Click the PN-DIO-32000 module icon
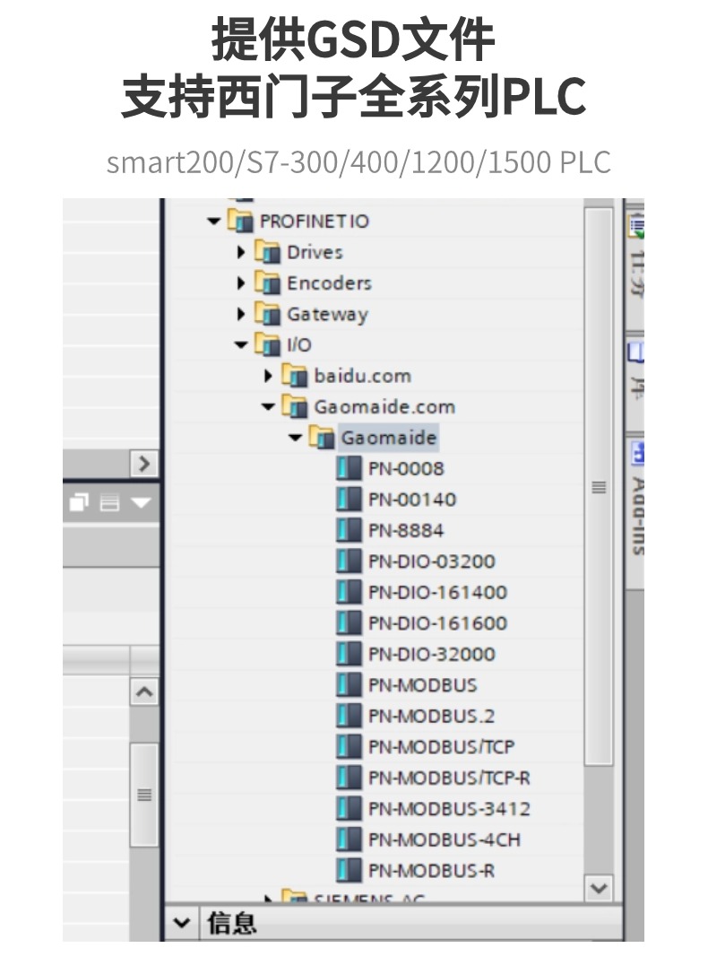The height and width of the screenshot is (974, 708). [x=349, y=654]
